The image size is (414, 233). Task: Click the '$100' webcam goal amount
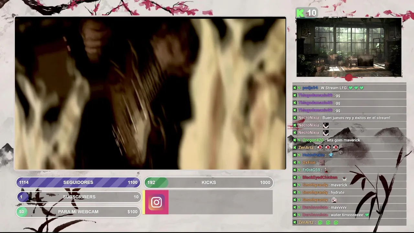pos(132,212)
